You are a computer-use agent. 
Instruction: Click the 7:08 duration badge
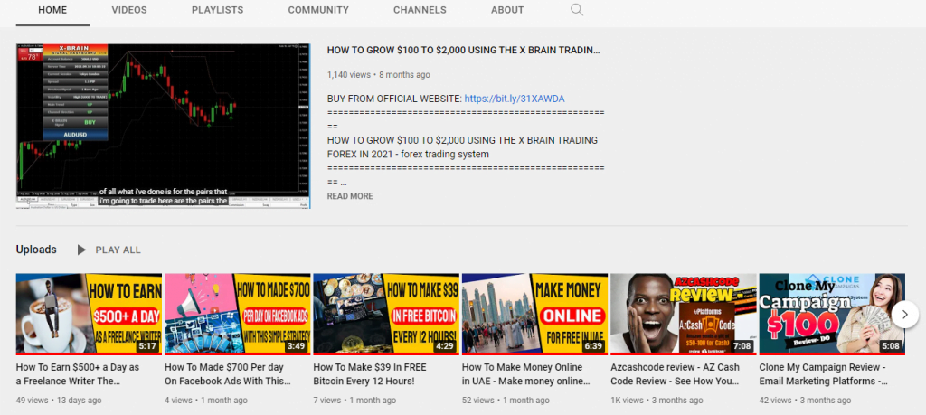[742, 346]
